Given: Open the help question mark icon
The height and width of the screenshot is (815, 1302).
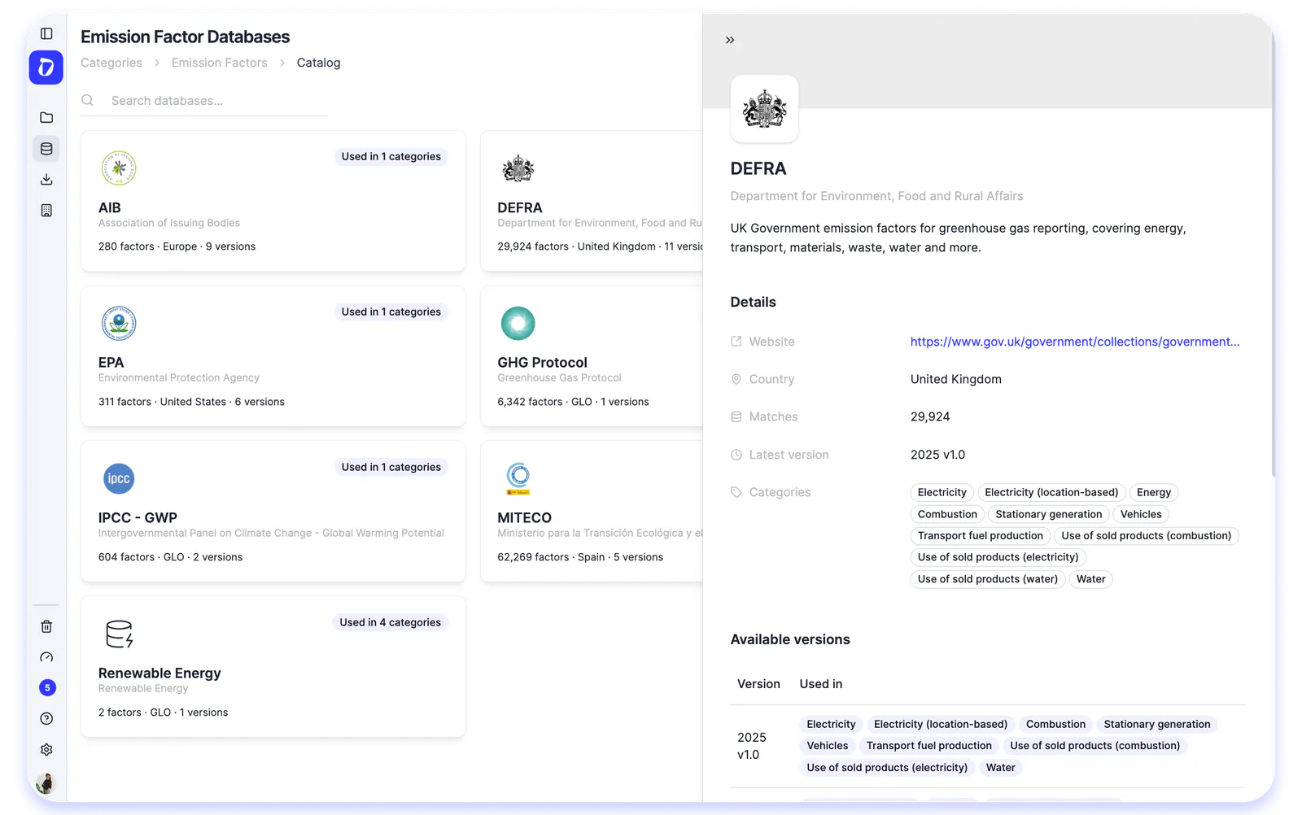Looking at the screenshot, I should 46,719.
